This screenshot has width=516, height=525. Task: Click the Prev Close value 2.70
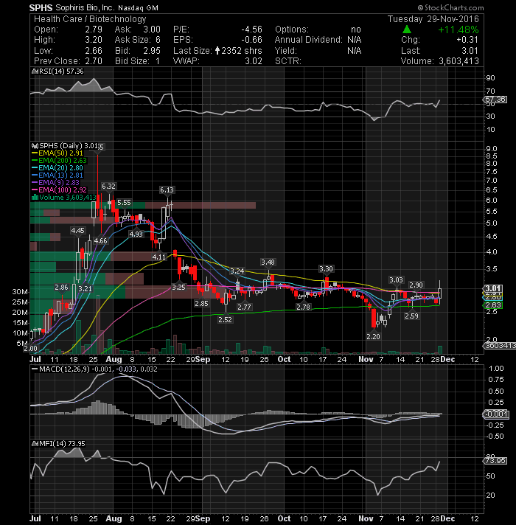pos(94,61)
